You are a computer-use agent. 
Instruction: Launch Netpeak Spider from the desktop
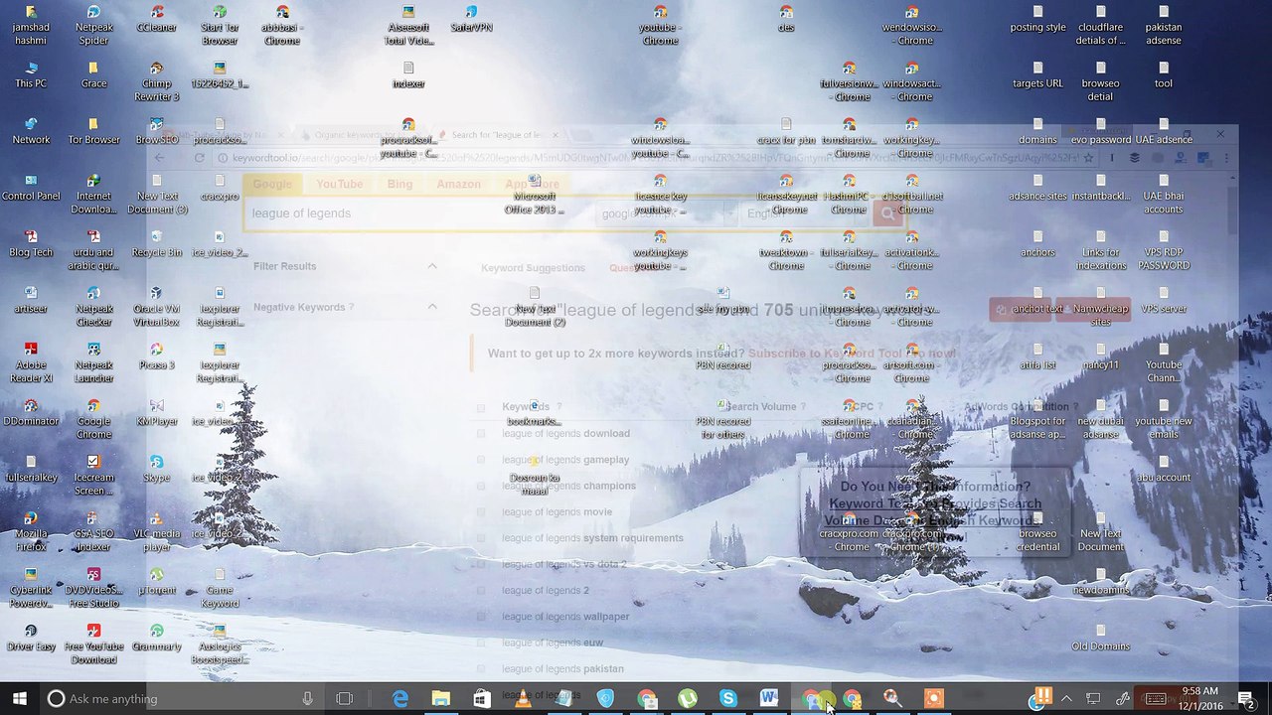point(94,26)
